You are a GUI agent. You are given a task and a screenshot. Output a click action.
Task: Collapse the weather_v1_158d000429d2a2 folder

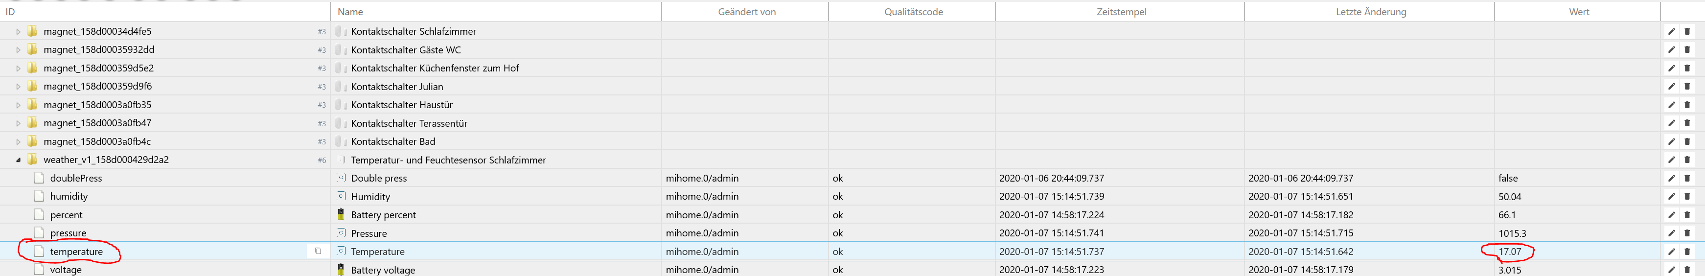point(19,160)
